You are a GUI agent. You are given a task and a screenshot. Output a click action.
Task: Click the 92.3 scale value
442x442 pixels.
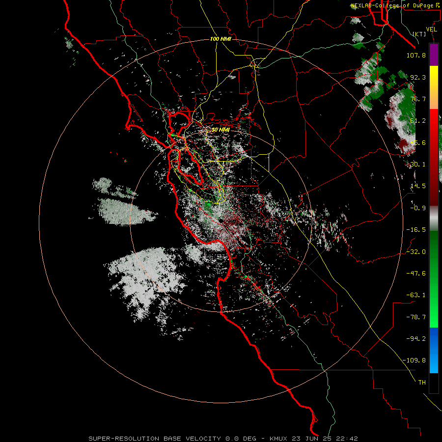418,77
